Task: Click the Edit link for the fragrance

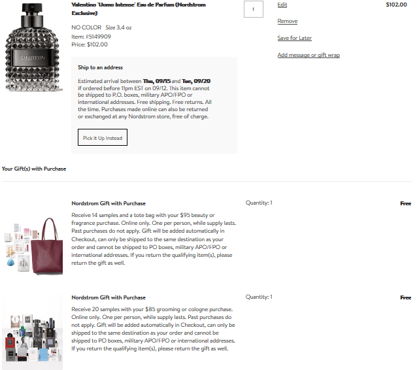Action: pos(282,5)
